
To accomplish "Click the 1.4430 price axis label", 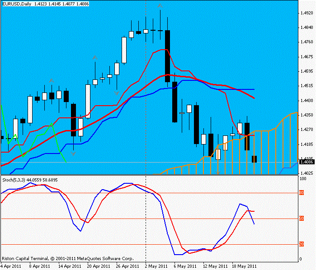I will coord(307,101).
